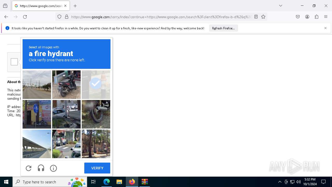332x187 pixels.
Task: Click Refresh Firefox button
Action: tap(223, 28)
